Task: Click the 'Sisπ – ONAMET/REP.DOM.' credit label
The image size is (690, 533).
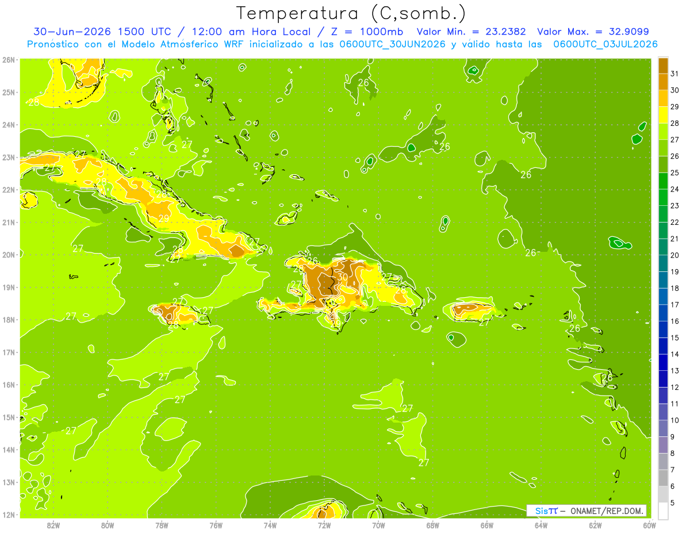Action: click(x=587, y=511)
